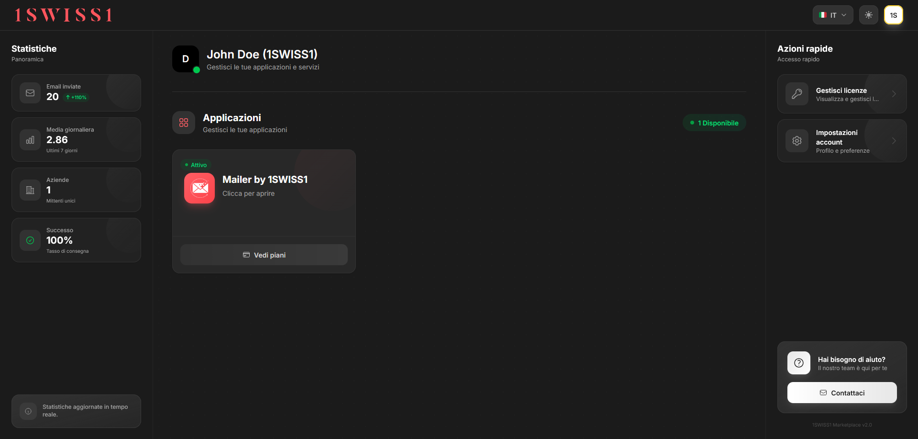Click the Attivo status badge

[196, 165]
